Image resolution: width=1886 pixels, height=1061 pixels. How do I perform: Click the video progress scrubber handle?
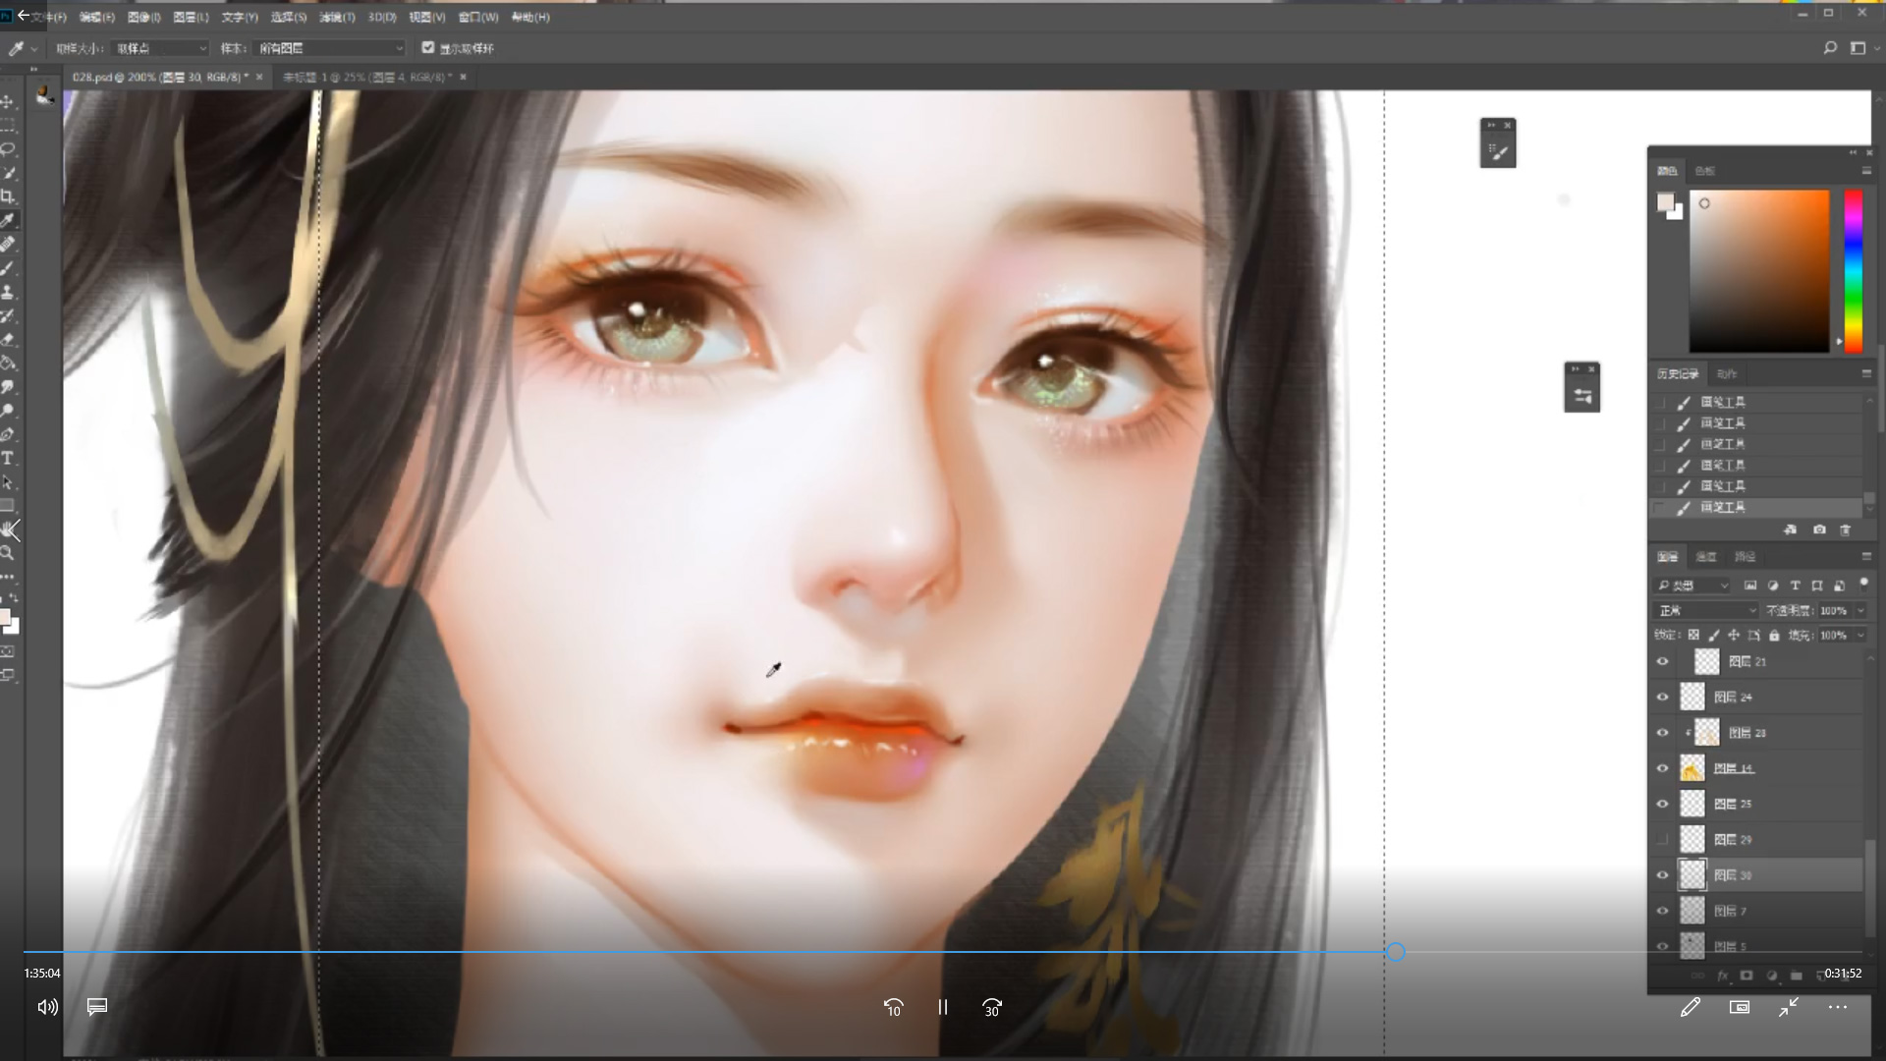[1396, 952]
